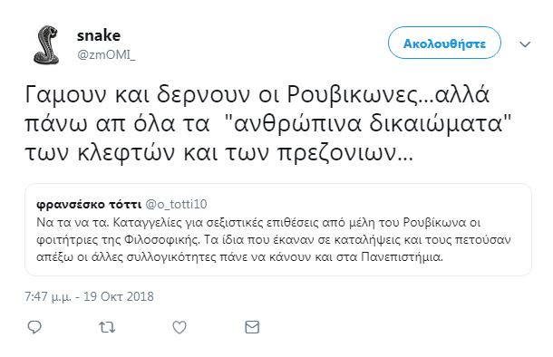
Task: Click the 19 Οκτ 2018 date text
Action: tap(119, 296)
